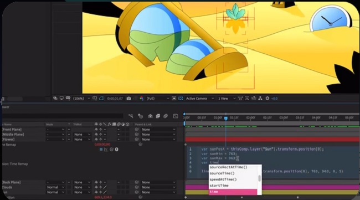Toggle the Enable Expression equals icon
Image resolution: width=360 pixels, height=200 pixels.
(x=101, y=150)
